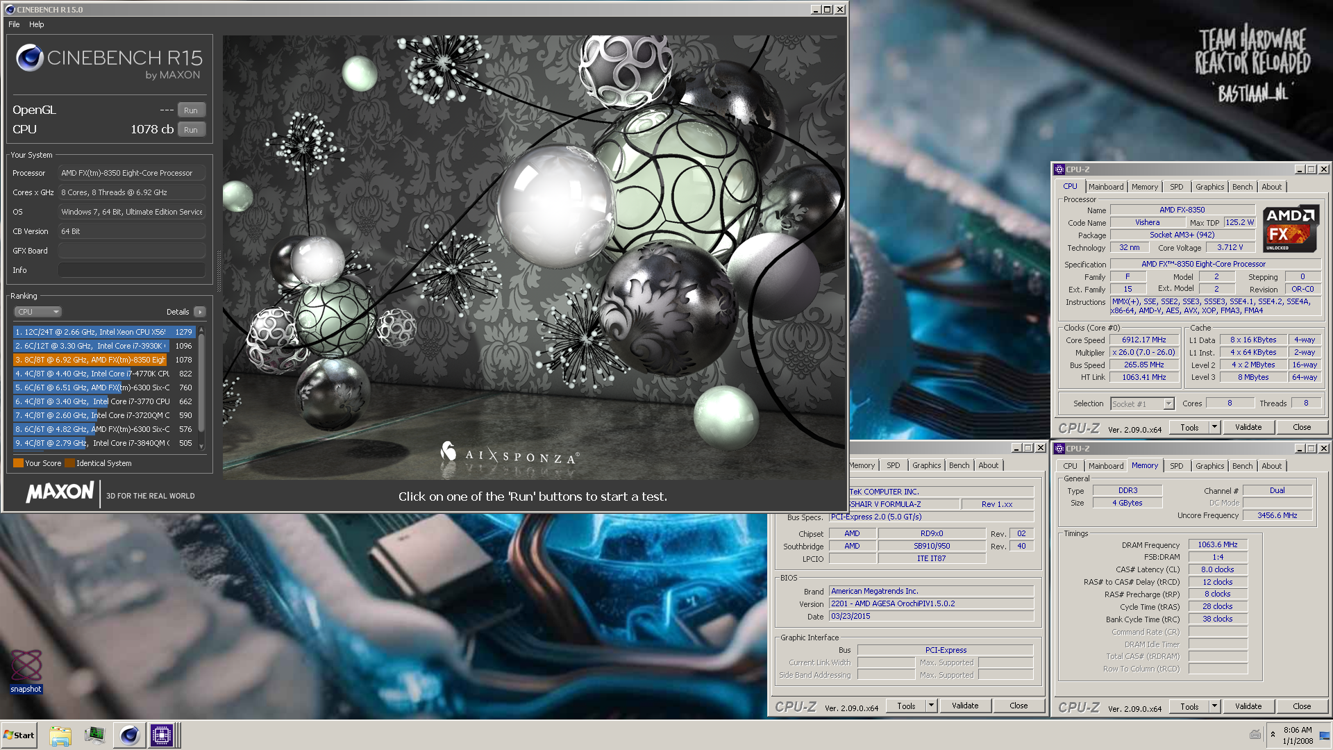Click Core Voltage value 3.712 V
This screenshot has width=1333, height=750.
(x=1230, y=247)
